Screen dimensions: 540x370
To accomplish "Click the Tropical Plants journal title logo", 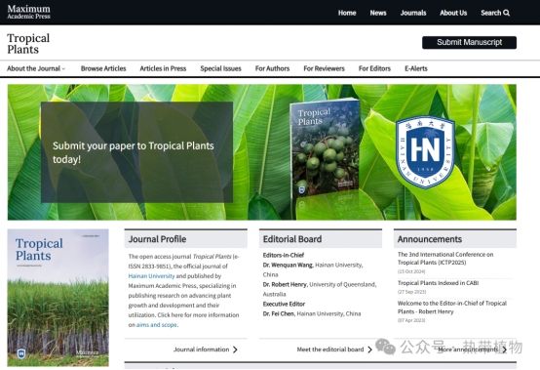I will [x=28, y=44].
